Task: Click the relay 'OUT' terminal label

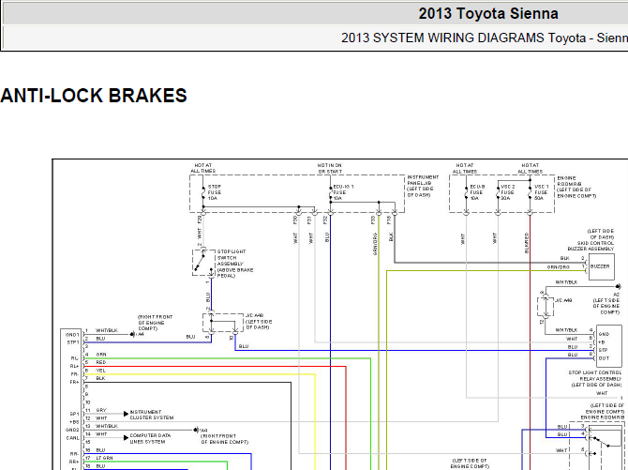Action: [x=604, y=358]
